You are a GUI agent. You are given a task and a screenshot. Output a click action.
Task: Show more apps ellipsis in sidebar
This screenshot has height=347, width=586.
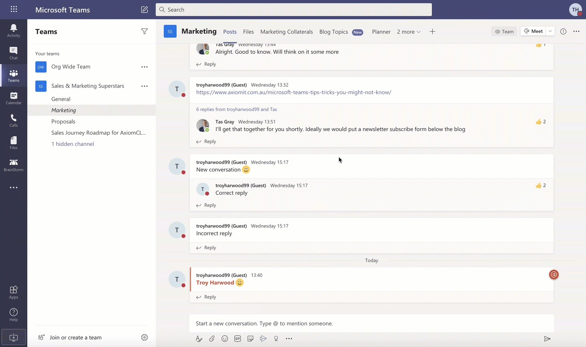[x=14, y=188]
